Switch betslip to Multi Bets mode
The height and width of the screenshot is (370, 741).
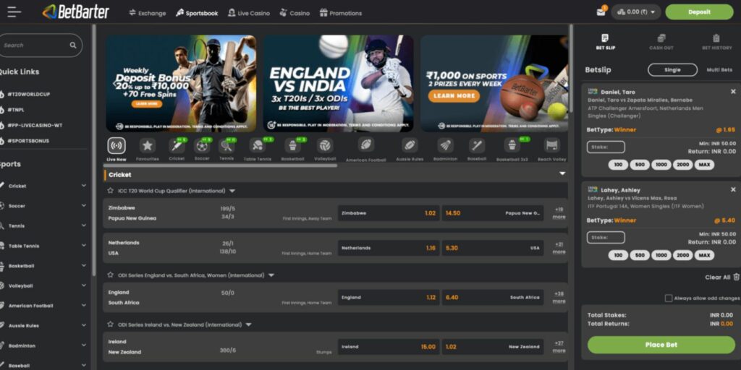click(x=719, y=70)
